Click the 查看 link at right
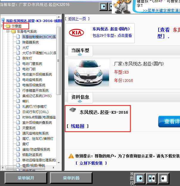 [164, 30]
